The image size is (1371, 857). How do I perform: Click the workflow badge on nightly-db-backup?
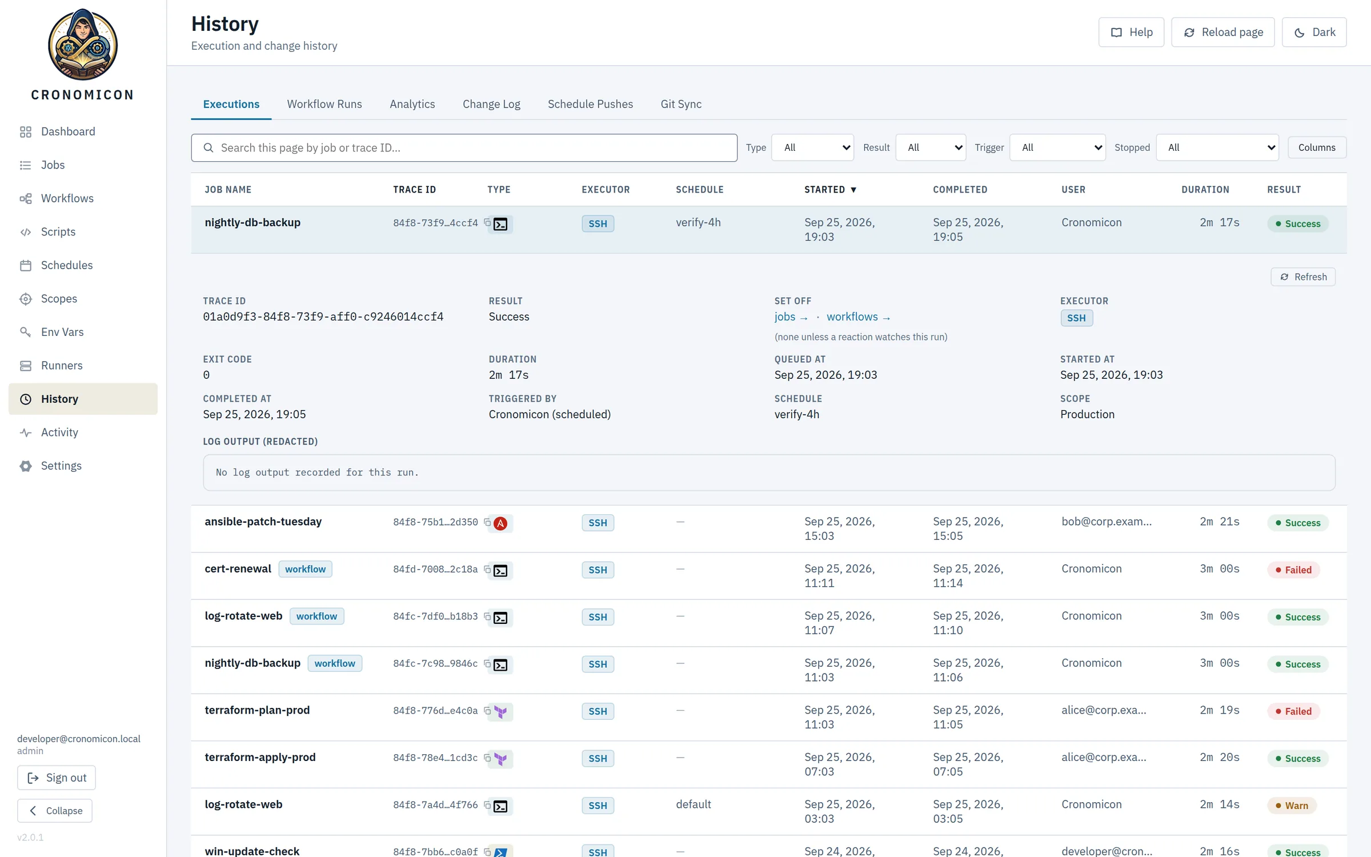click(x=335, y=663)
